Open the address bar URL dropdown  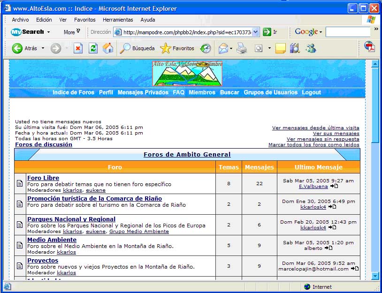[x=256, y=32]
